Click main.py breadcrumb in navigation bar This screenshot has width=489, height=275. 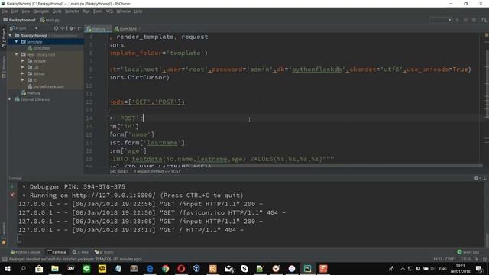coord(50,20)
